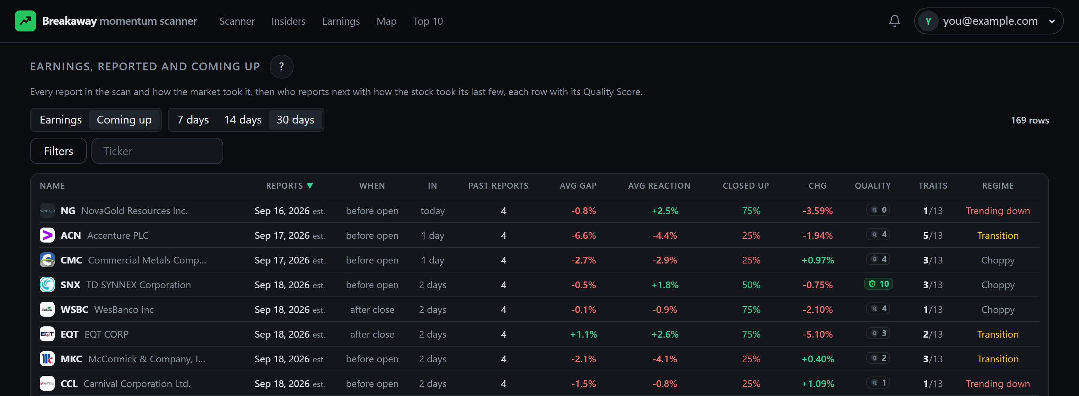Click the NovaGold company logo
This screenshot has width=1079, height=396.
pyautogui.click(x=47, y=211)
